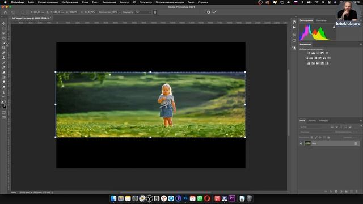This screenshot has height=204, width=363.
Task: Select the Eraser tool
Action: [x=4, y=72]
